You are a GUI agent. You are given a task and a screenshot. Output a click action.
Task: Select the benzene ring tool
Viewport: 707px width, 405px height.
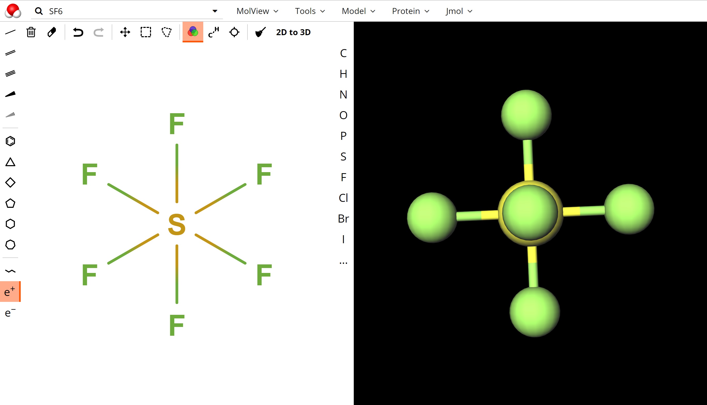click(x=10, y=141)
